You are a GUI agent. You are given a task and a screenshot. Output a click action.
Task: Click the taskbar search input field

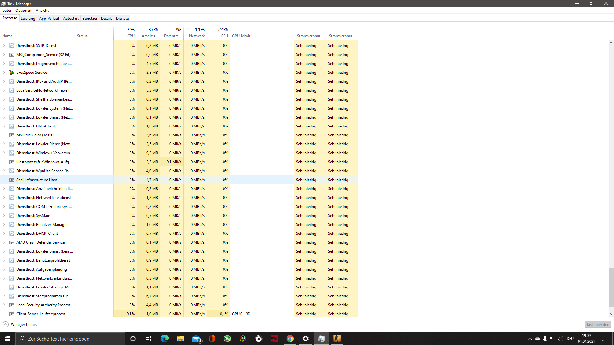[70, 339]
